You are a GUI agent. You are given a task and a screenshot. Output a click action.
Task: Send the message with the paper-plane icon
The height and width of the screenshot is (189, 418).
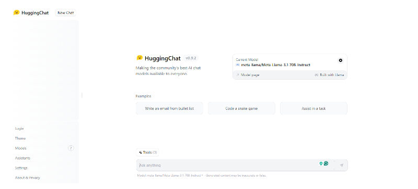(342, 166)
